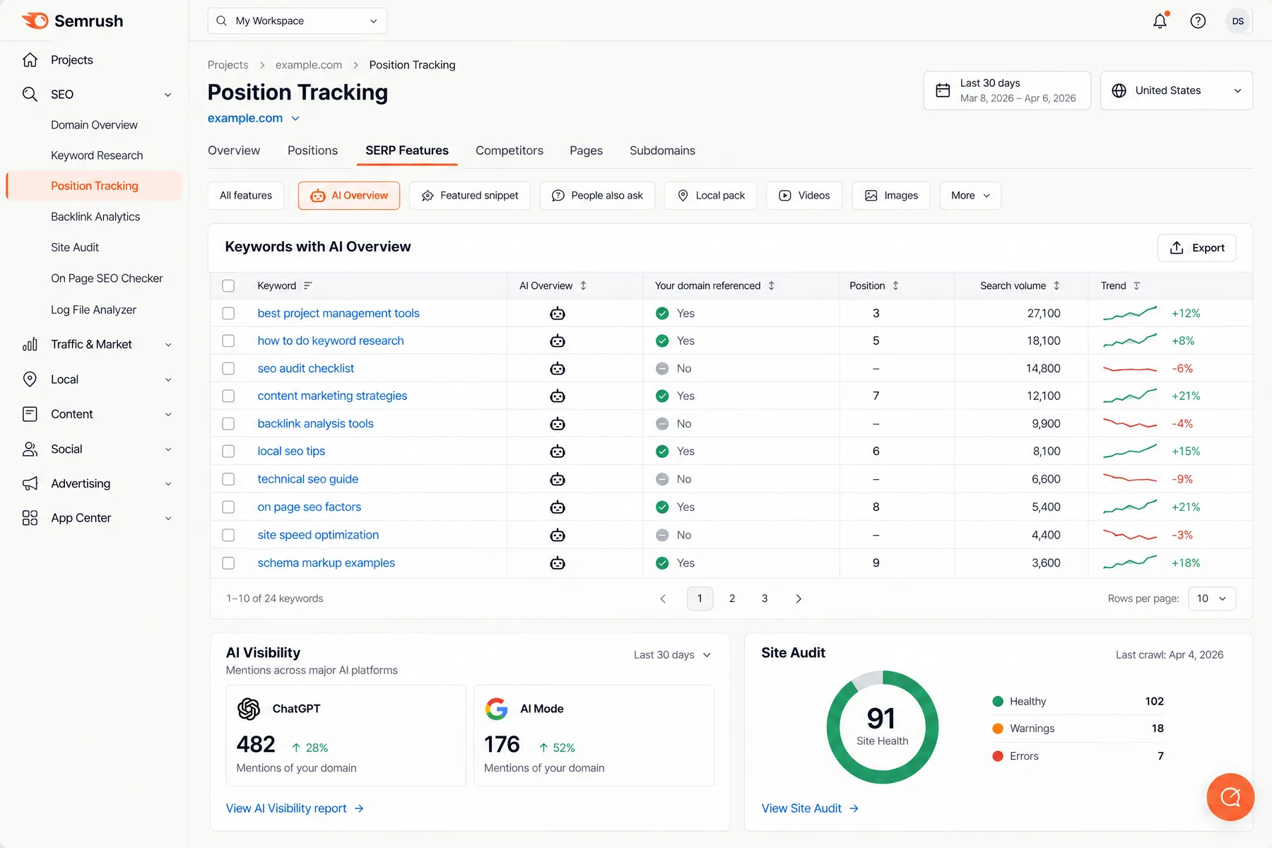Open the notifications bell
1272x848 pixels.
[x=1160, y=20]
